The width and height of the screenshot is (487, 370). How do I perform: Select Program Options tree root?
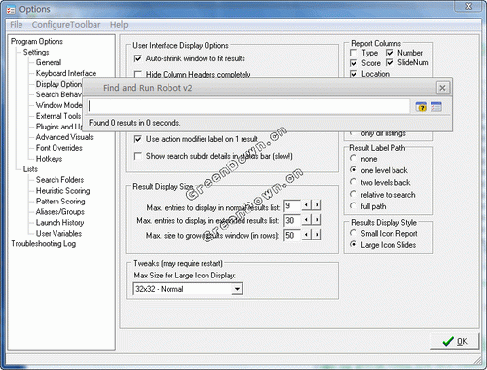37,41
